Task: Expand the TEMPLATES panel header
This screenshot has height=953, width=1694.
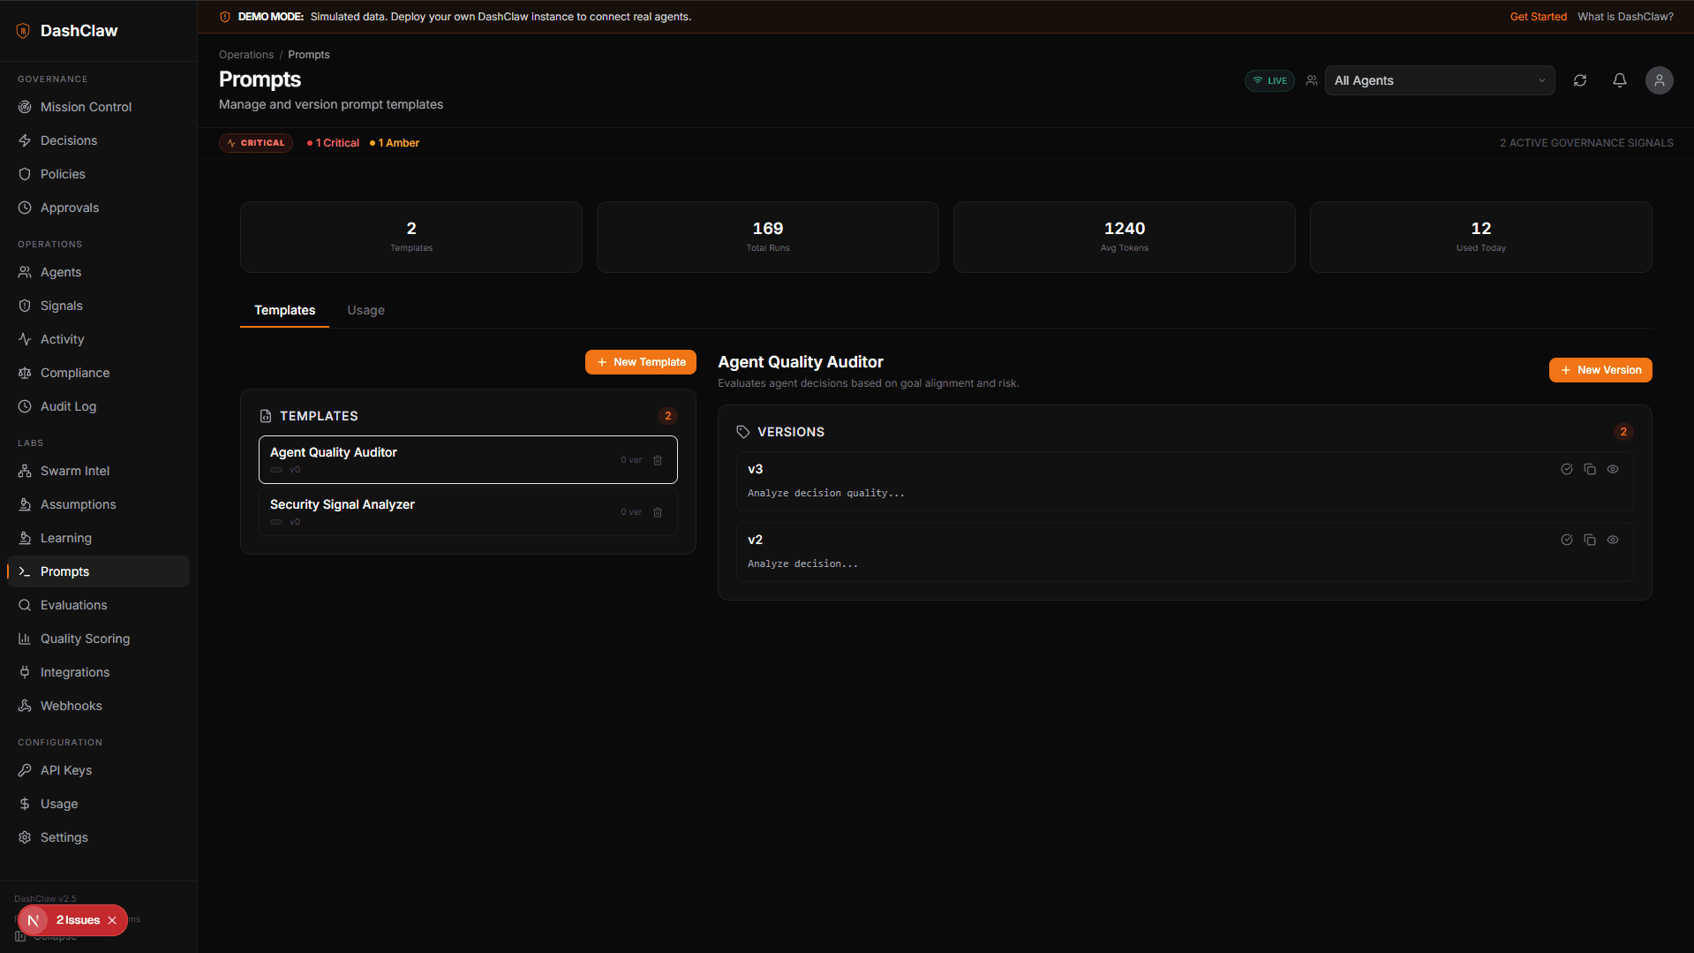Action: (x=319, y=416)
